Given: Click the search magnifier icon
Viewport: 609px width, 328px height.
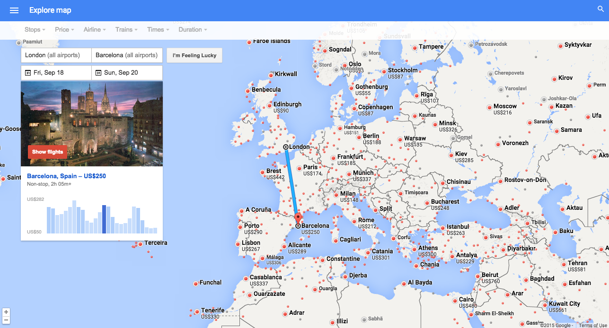Looking at the screenshot, I should pyautogui.click(x=601, y=9).
